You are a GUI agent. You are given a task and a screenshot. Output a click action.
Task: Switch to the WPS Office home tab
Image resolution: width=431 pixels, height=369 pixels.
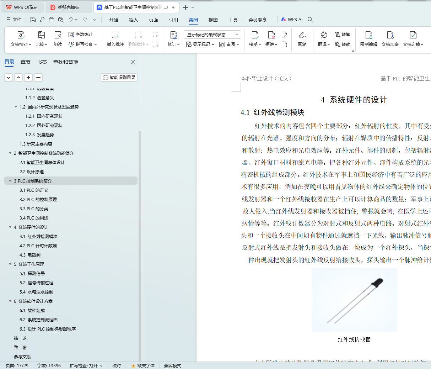tap(23, 7)
